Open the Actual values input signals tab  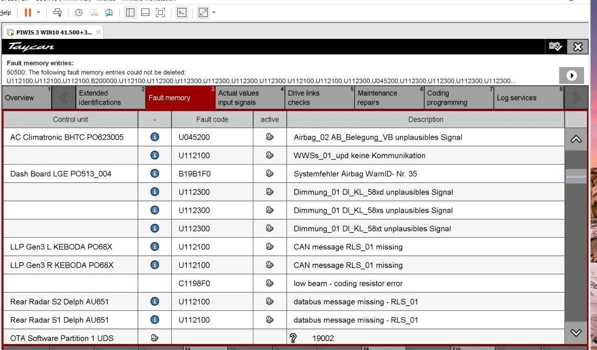click(x=250, y=98)
